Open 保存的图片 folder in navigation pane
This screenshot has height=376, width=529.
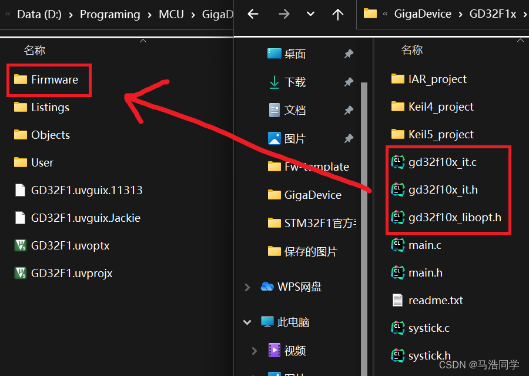(302, 252)
